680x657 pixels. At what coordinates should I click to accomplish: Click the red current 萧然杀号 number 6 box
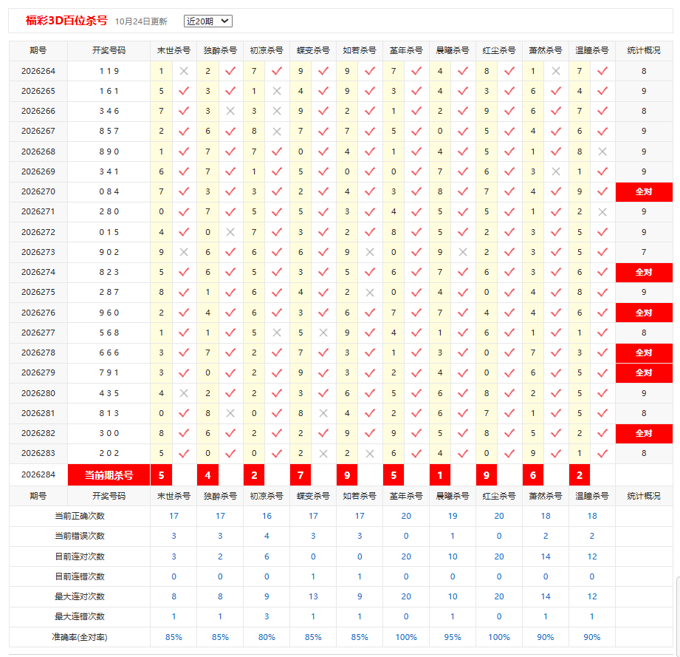(x=533, y=475)
